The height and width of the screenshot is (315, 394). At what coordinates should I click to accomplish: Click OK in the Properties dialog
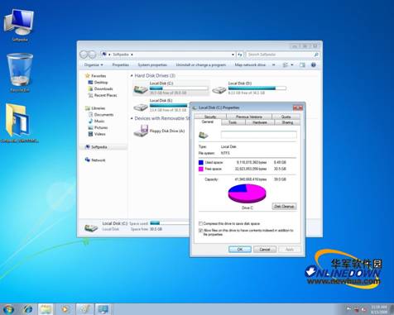click(x=240, y=249)
